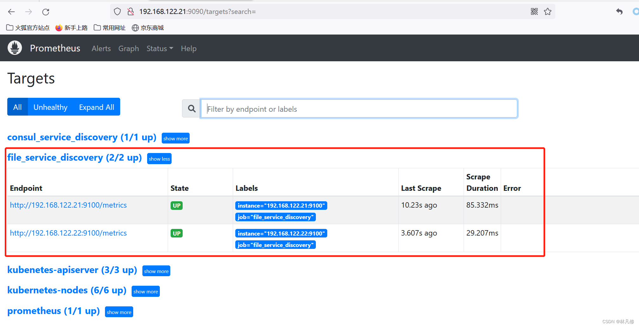Expand kubernetes-nodes with show more

click(x=146, y=291)
